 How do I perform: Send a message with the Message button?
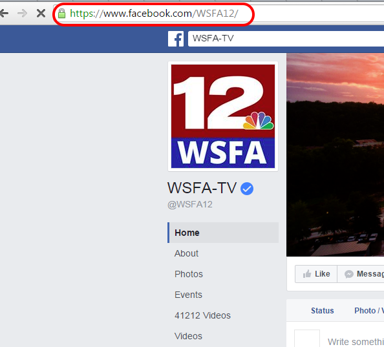click(361, 274)
